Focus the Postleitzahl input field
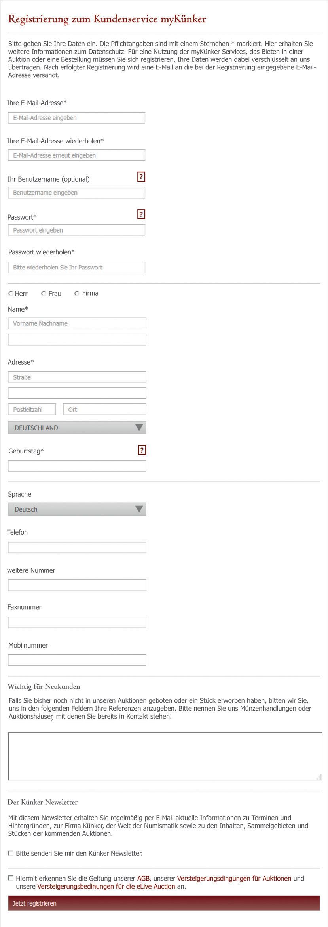The image size is (328, 927). (32, 409)
